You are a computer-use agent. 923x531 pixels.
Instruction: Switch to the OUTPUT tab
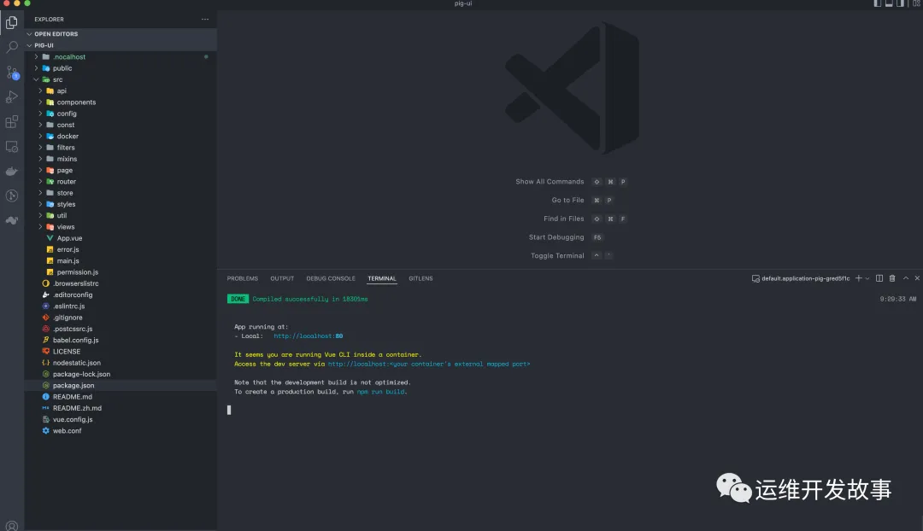coord(282,278)
